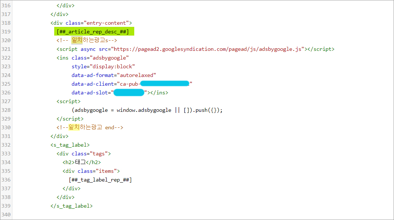
Task: Click the [##_tag_label_rep_##] placeholder
Action: pos(100,180)
